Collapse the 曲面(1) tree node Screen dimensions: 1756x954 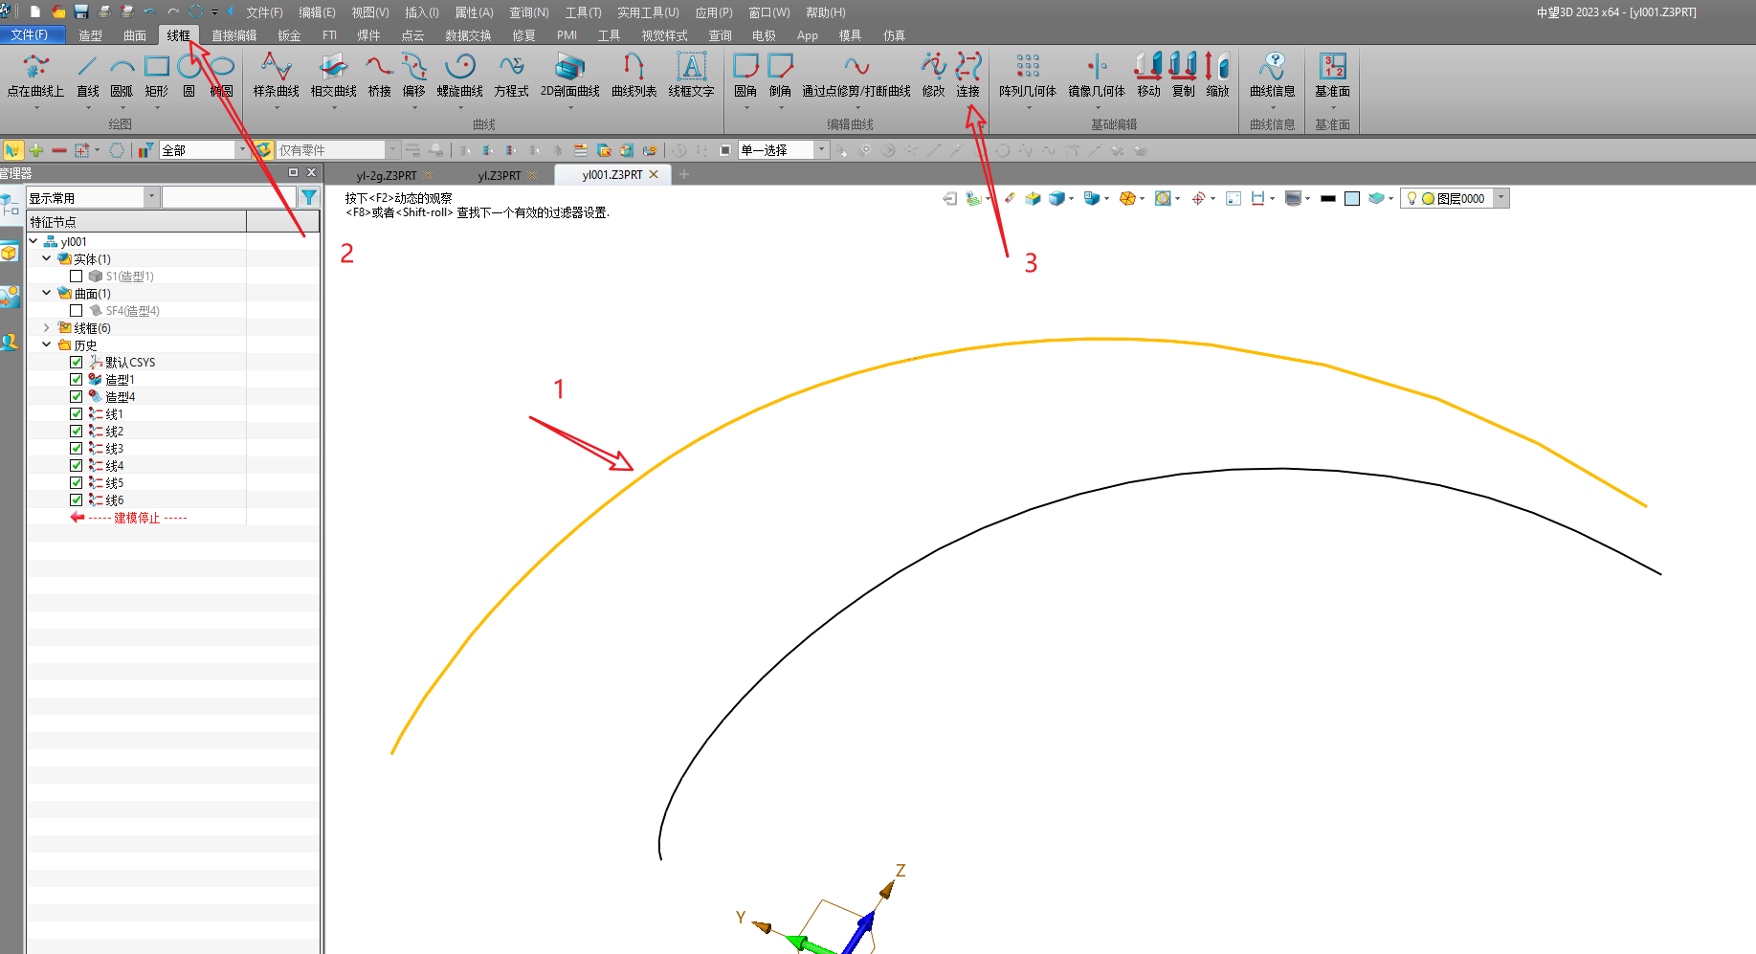pyautogui.click(x=47, y=293)
